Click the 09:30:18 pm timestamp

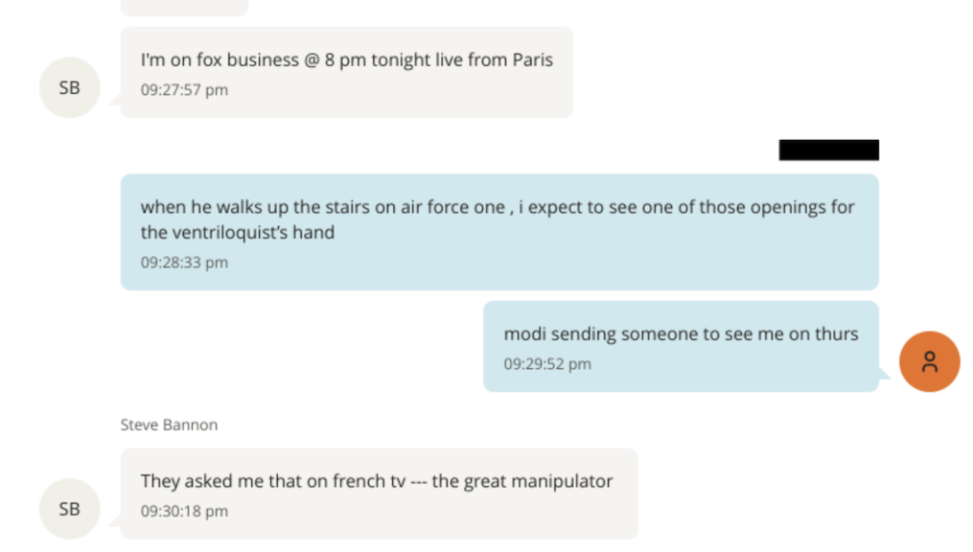(x=184, y=511)
